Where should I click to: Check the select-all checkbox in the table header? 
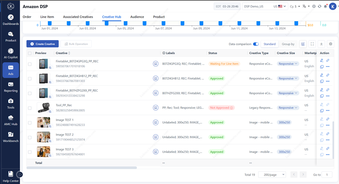[x=30, y=53]
